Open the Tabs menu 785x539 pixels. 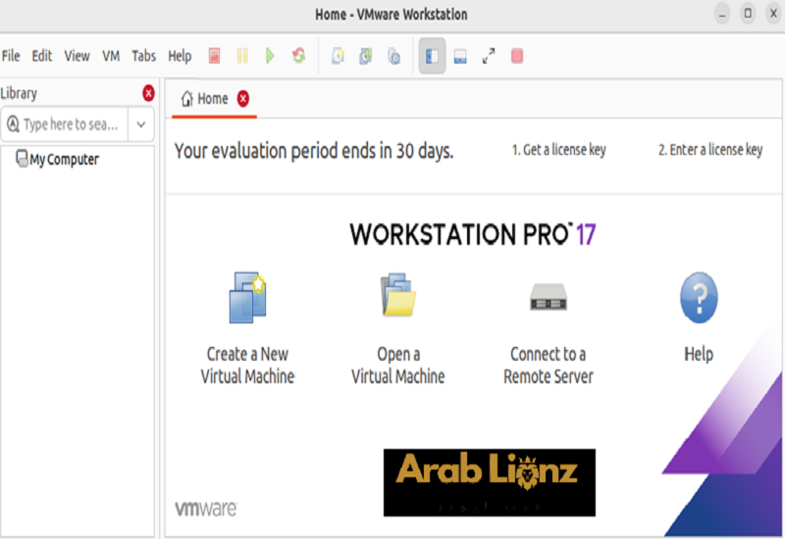(x=143, y=56)
